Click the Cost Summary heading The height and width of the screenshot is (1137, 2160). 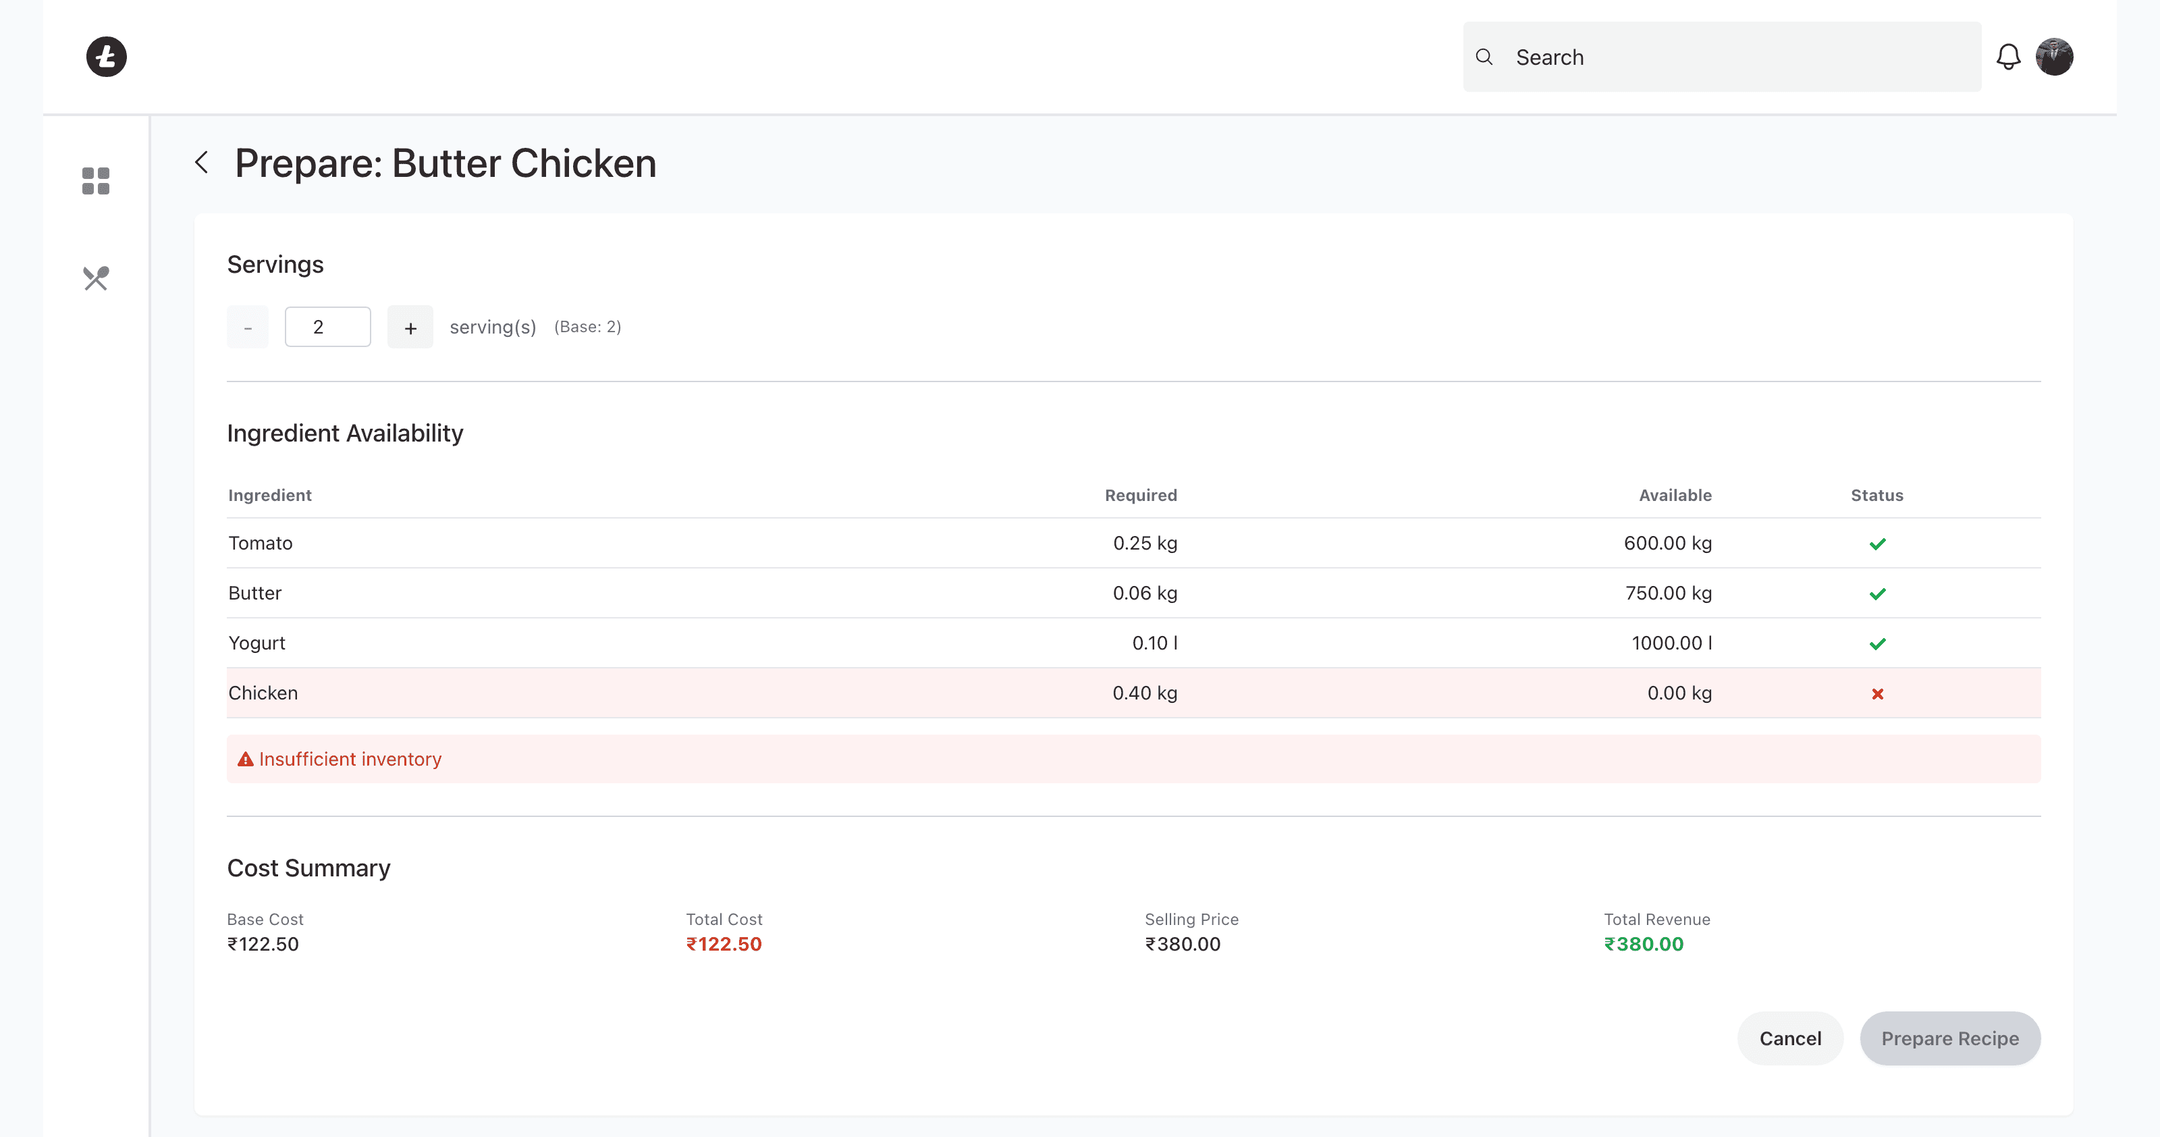(308, 868)
